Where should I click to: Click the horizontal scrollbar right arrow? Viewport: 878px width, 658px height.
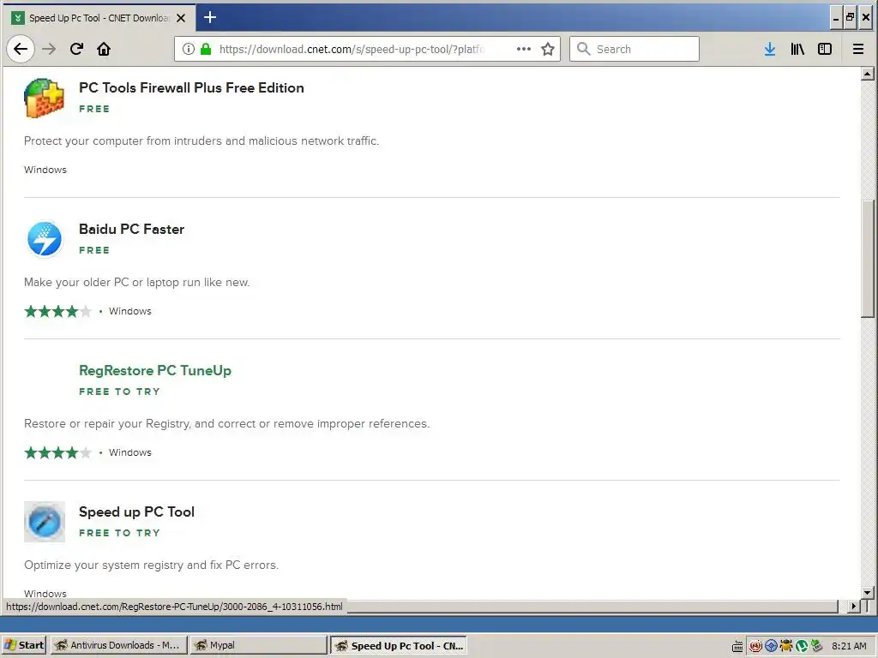point(853,606)
